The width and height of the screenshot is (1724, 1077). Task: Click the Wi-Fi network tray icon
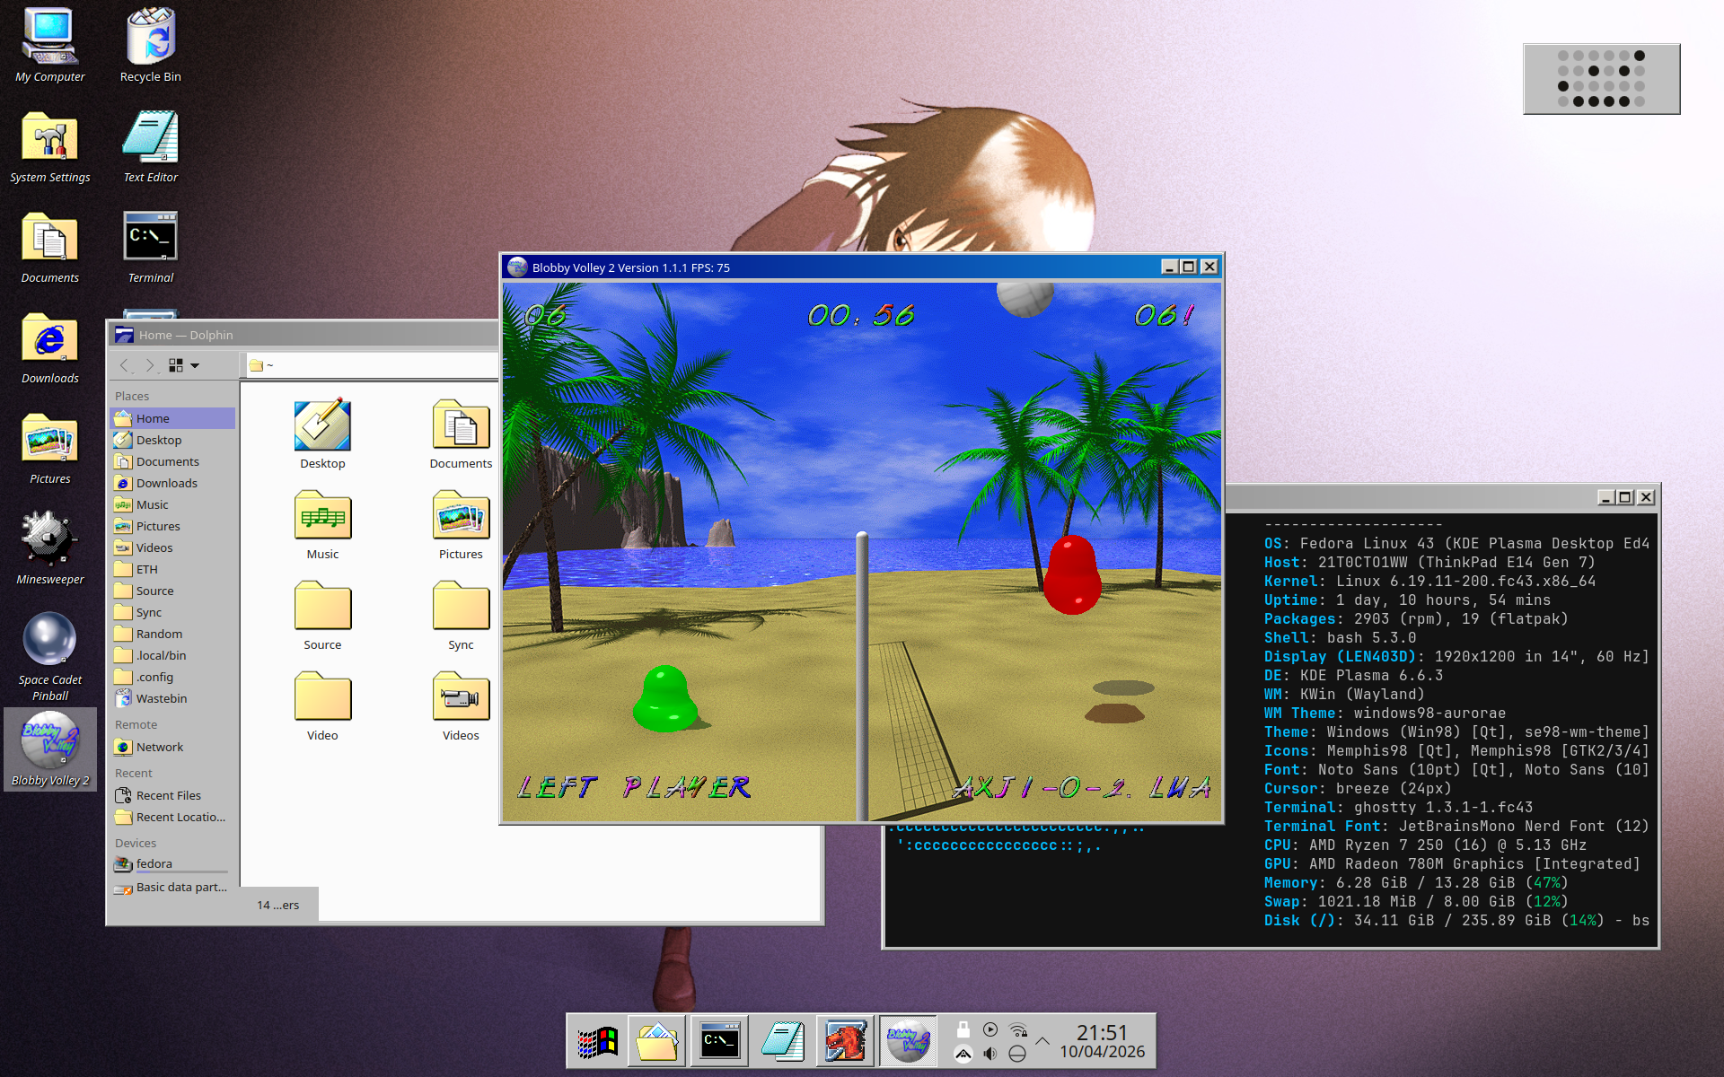tap(1018, 1029)
